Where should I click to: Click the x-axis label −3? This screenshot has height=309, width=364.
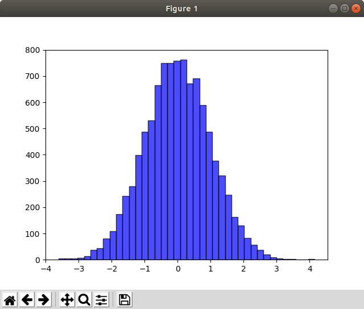79,269
